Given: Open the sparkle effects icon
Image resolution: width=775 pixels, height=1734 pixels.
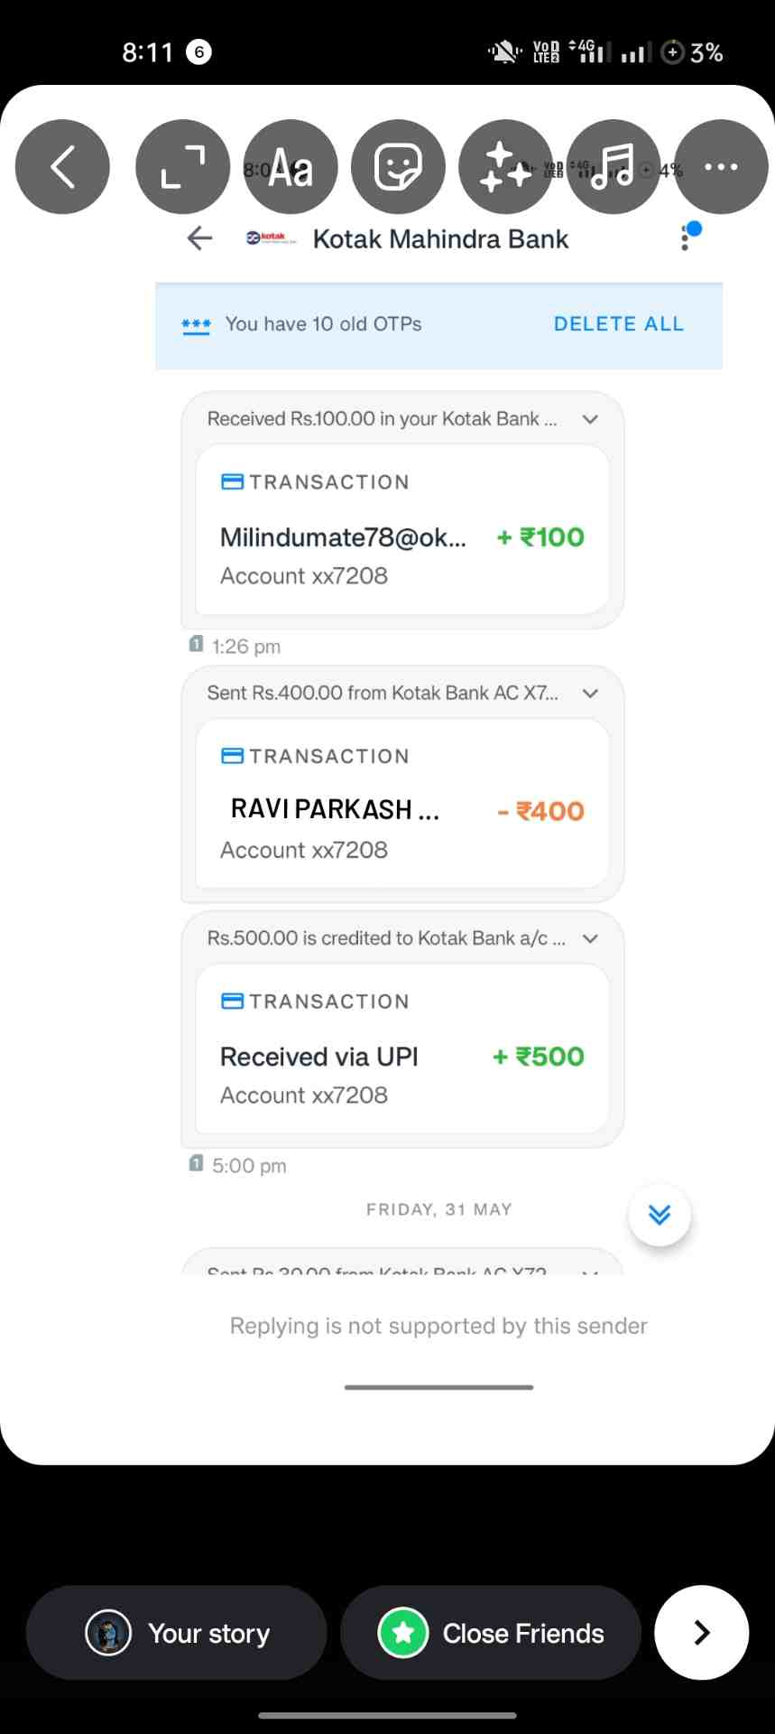Looking at the screenshot, I should point(506,167).
